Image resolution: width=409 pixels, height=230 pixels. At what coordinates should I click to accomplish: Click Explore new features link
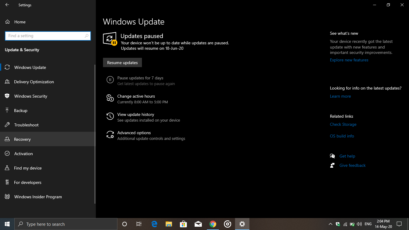(349, 60)
